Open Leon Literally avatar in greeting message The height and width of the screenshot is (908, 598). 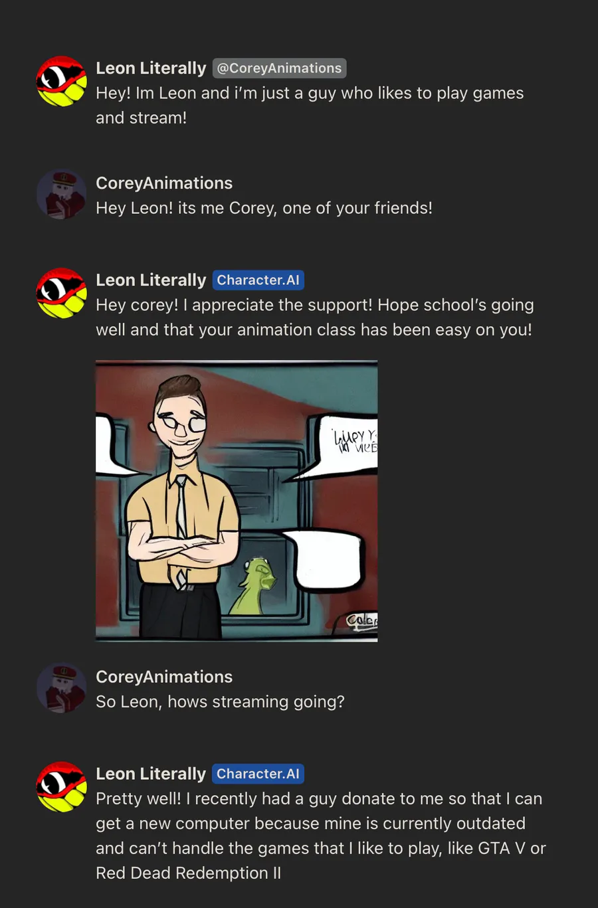pos(61,82)
